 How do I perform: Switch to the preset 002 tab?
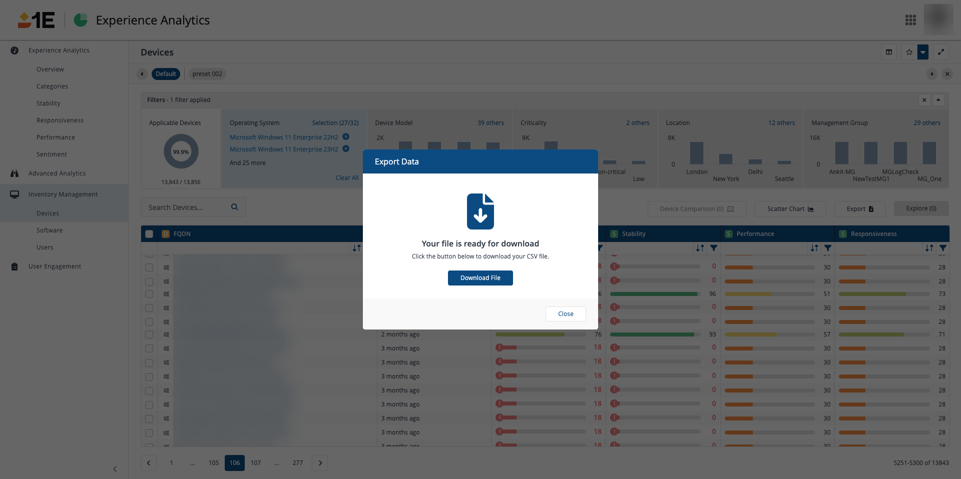pyautogui.click(x=207, y=74)
